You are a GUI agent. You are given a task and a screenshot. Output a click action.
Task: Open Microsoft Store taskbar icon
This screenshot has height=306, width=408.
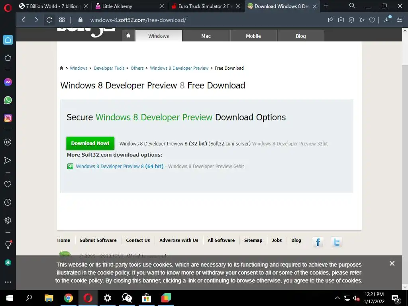point(147,298)
